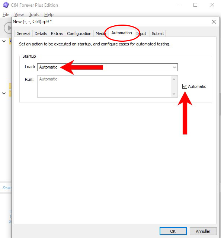Click the C64 Forever app logo icon

click(x=6, y=5)
